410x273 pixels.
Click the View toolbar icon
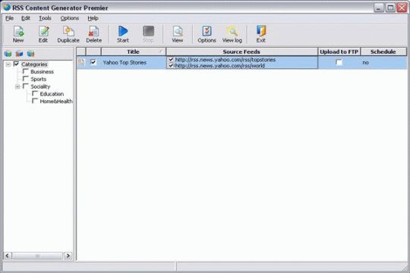pos(178,31)
